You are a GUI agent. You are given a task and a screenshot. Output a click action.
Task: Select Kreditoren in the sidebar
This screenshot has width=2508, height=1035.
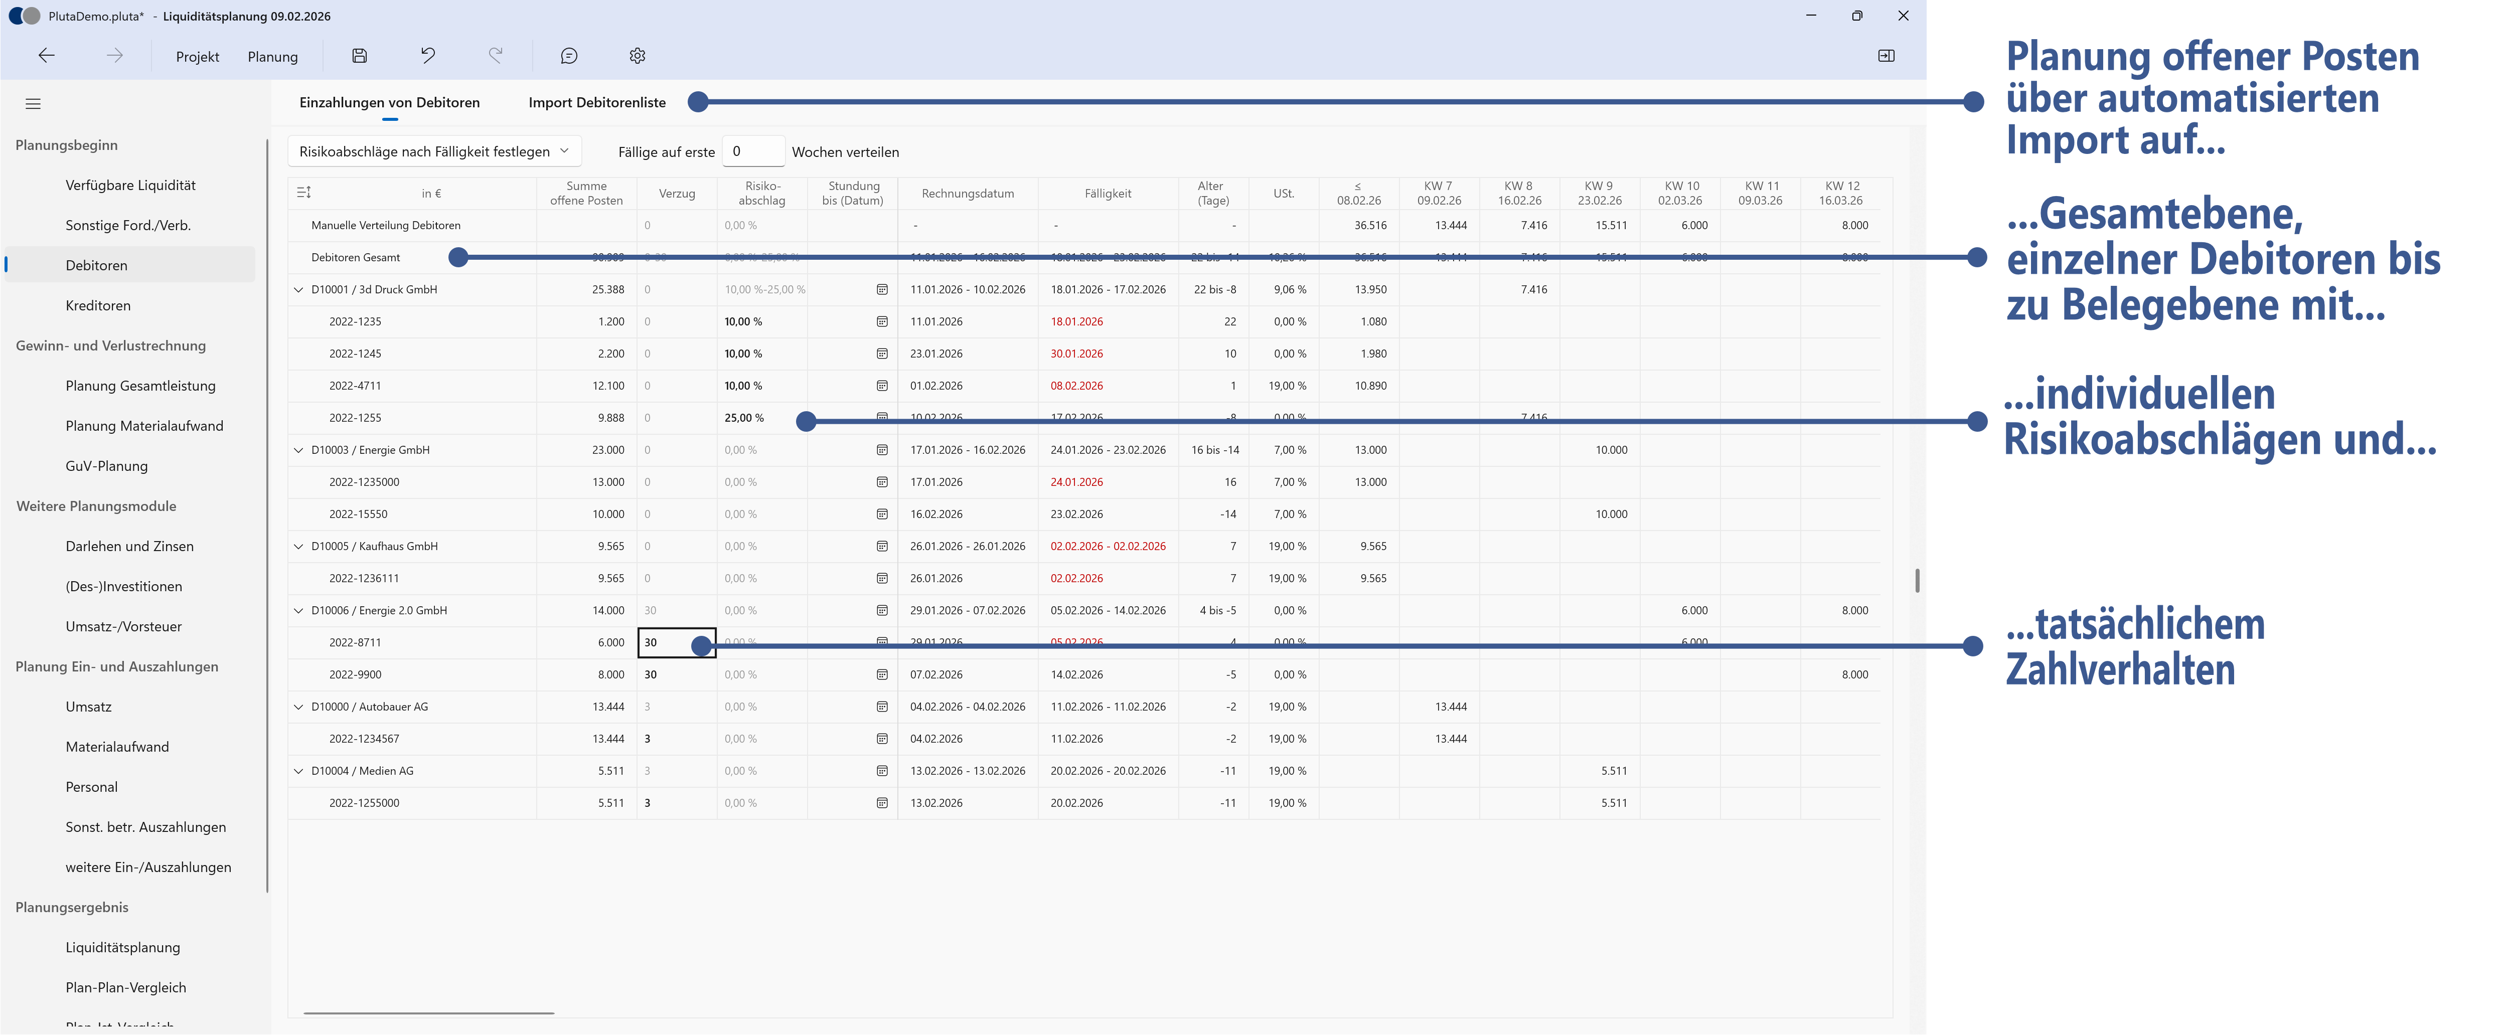coord(97,305)
